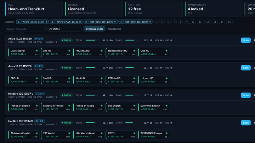Open the NHK World-Japan channel card
Viewport: 255px width, 143px height.
(89, 135)
